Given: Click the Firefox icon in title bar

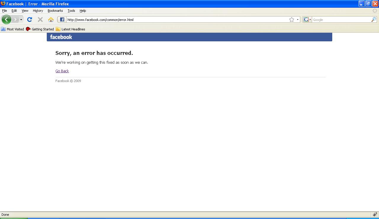Looking at the screenshot, I should (x=3, y=4).
